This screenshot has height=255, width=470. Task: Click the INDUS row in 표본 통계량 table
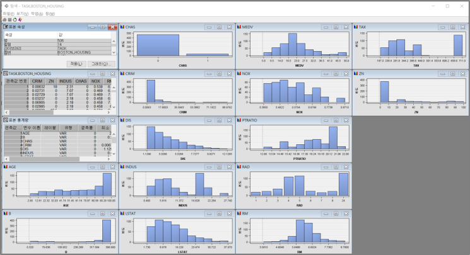(57, 152)
